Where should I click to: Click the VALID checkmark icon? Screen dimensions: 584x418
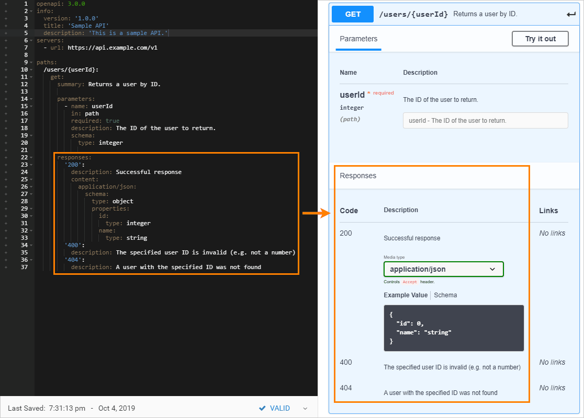(x=262, y=408)
